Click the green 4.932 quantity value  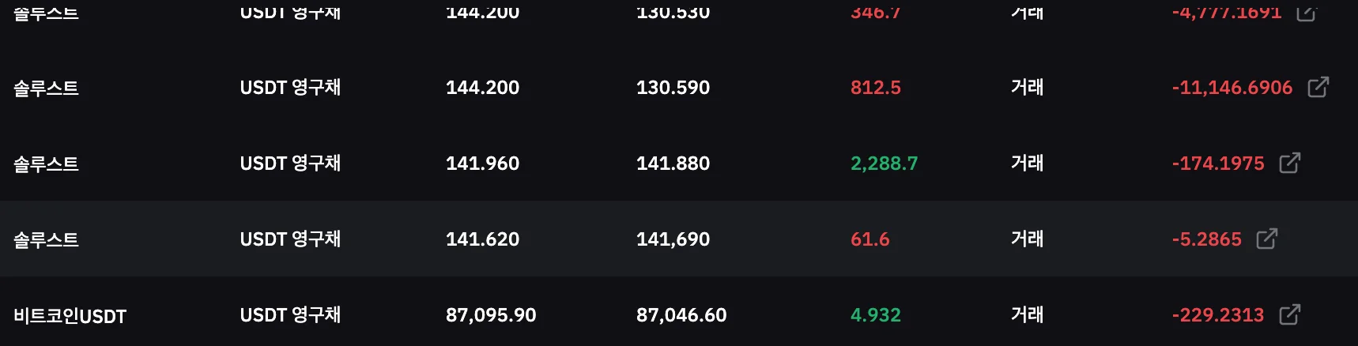click(875, 315)
